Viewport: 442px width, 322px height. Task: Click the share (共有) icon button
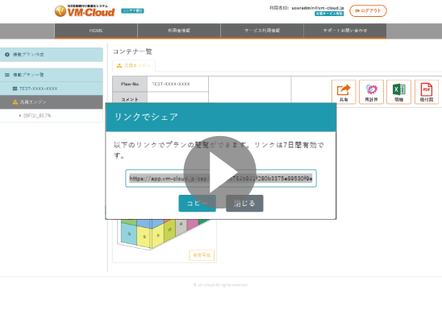[x=344, y=92]
